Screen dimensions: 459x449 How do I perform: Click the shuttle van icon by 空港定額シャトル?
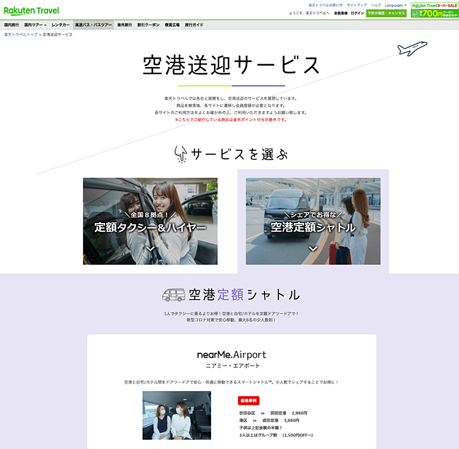click(174, 295)
